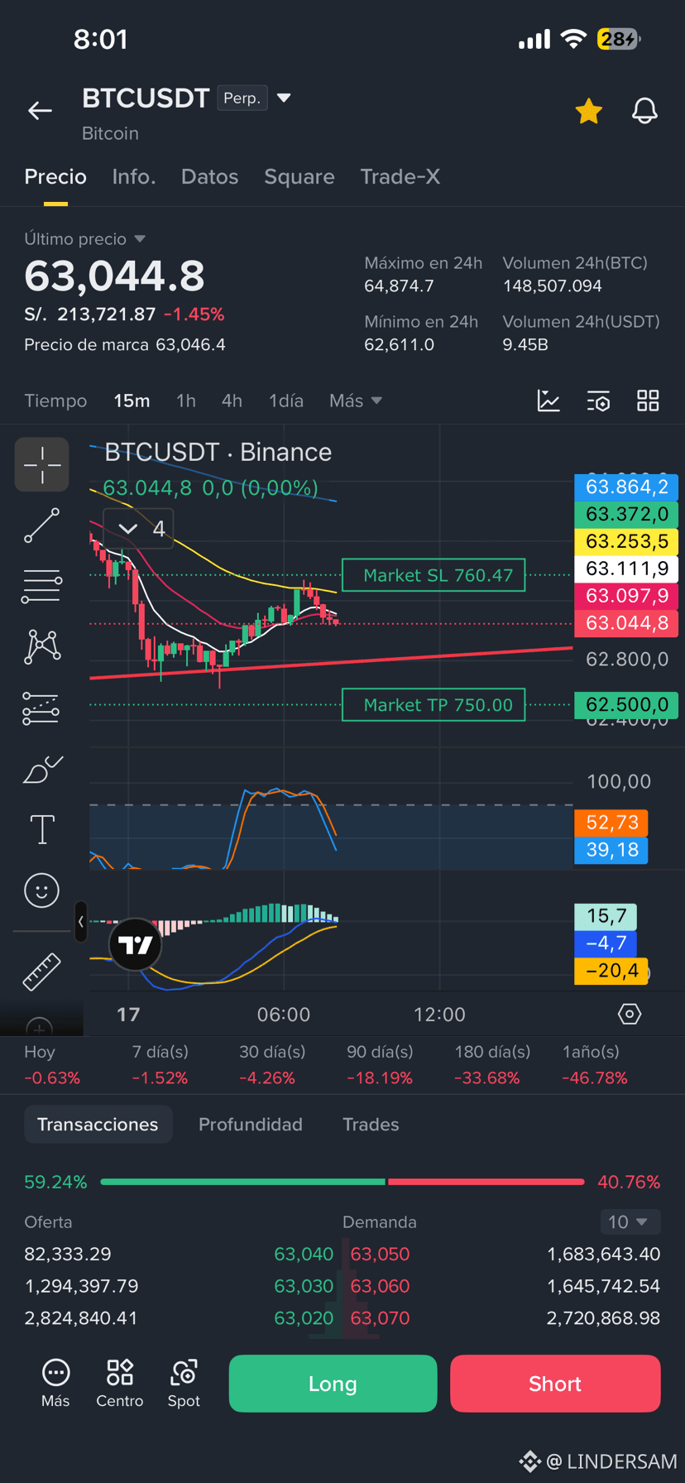Viewport: 685px width, 1483px height.
Task: Expand the BTCUSDT pair selector arrow
Action: pyautogui.click(x=284, y=98)
